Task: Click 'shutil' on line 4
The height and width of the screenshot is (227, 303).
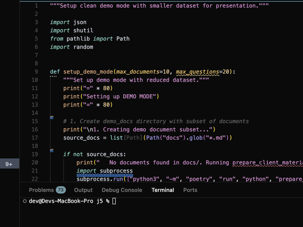Action: [x=83, y=30]
